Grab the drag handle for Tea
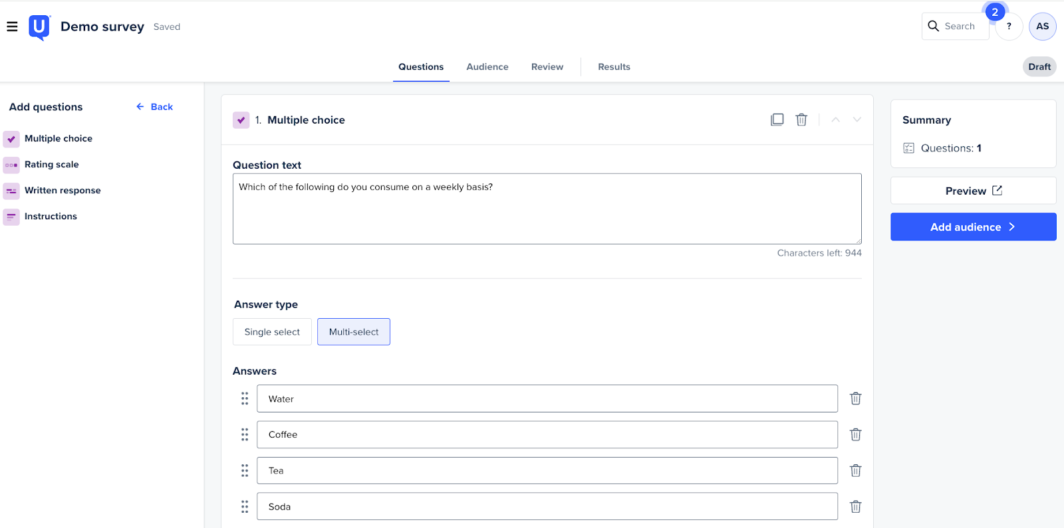 click(x=245, y=470)
